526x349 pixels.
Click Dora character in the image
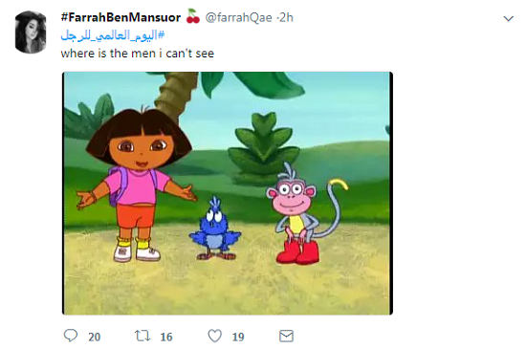(137, 184)
